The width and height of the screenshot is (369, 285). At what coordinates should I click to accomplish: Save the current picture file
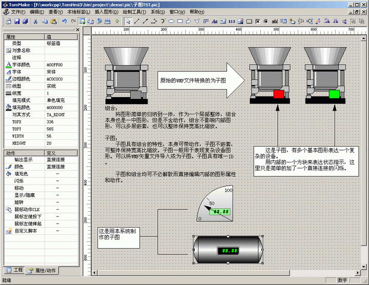[17, 22]
